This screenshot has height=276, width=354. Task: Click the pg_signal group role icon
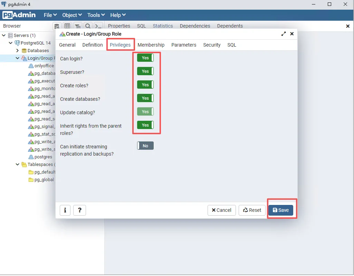[31, 127]
